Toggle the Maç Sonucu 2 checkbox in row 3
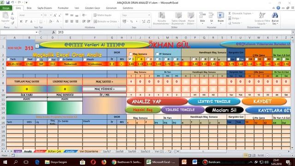The width and height of the screenshot is (295, 166). pos(148,59)
